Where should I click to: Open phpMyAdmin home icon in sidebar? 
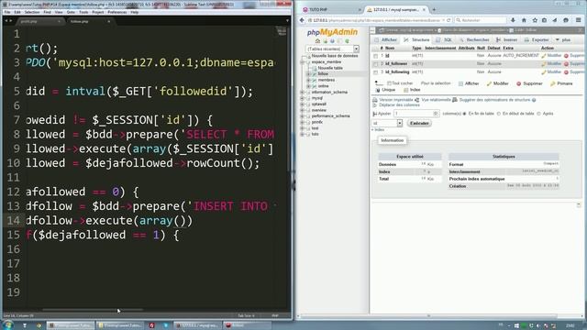(x=317, y=41)
